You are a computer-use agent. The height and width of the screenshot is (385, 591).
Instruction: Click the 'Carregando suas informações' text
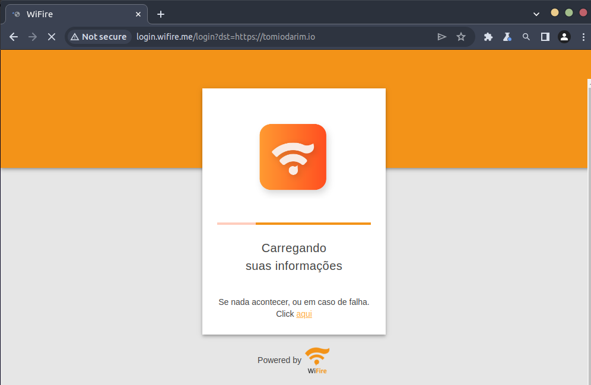pyautogui.click(x=294, y=257)
